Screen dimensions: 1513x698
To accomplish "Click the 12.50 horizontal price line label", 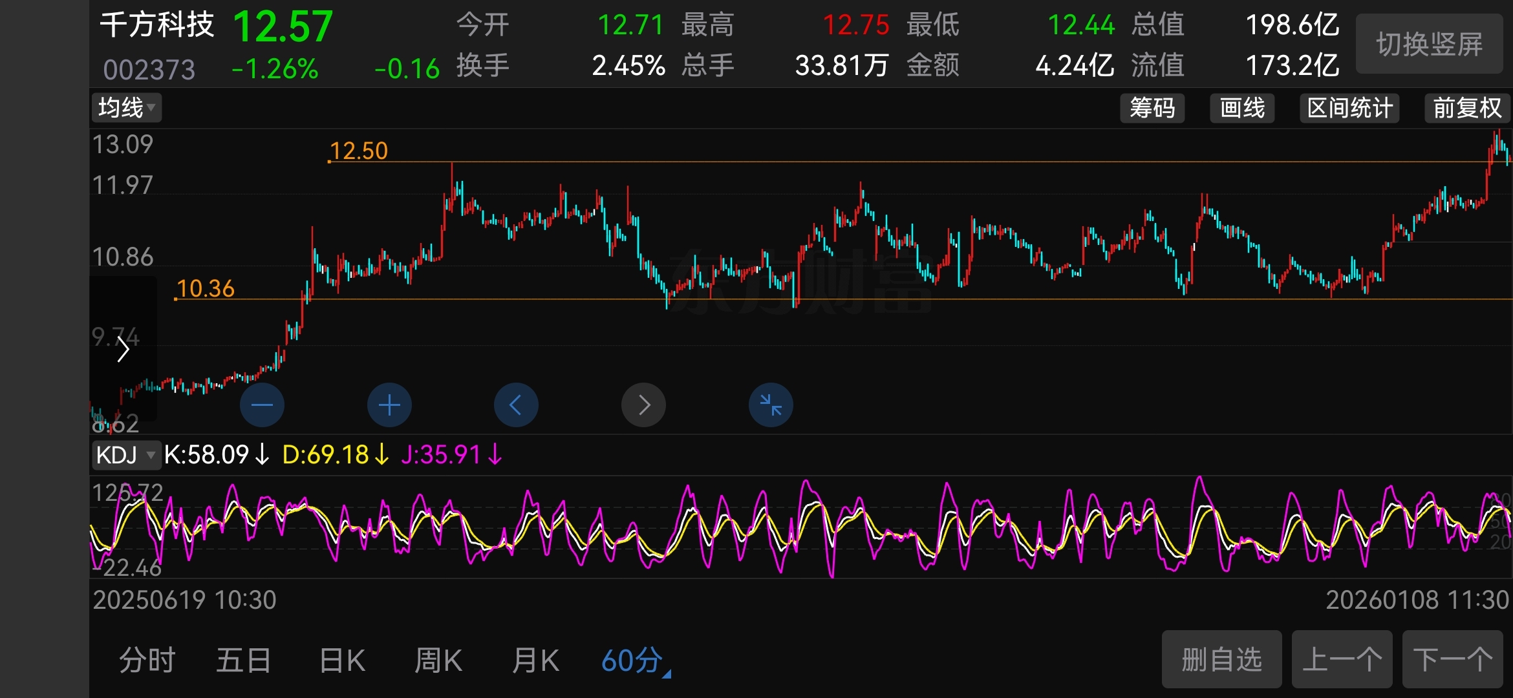I will 359,151.
